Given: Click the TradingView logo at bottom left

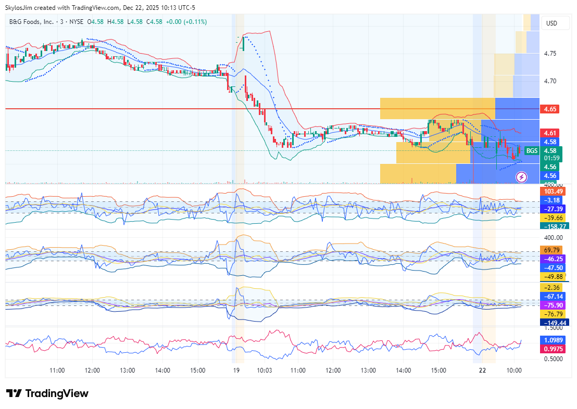Looking at the screenshot, I should pyautogui.click(x=47, y=393).
